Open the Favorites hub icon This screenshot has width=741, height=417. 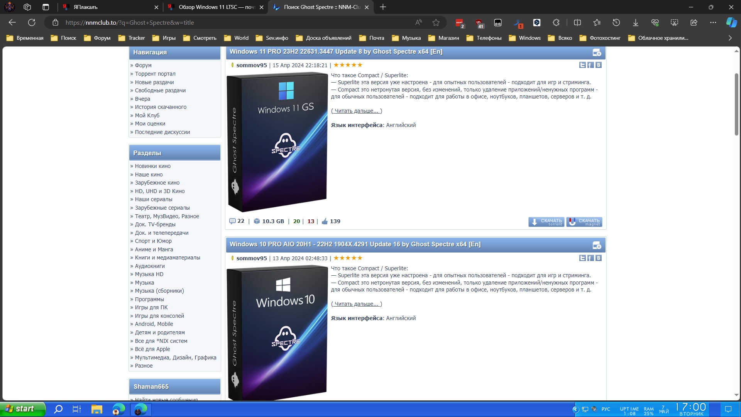pos(597,22)
